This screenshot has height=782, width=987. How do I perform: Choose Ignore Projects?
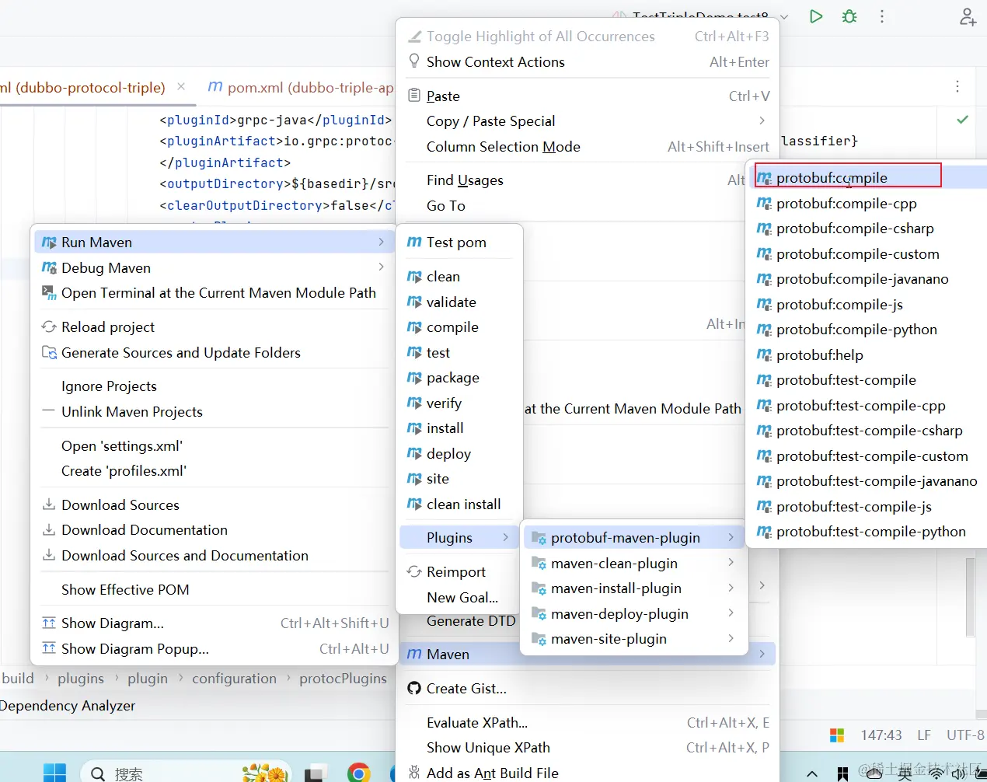point(213,386)
